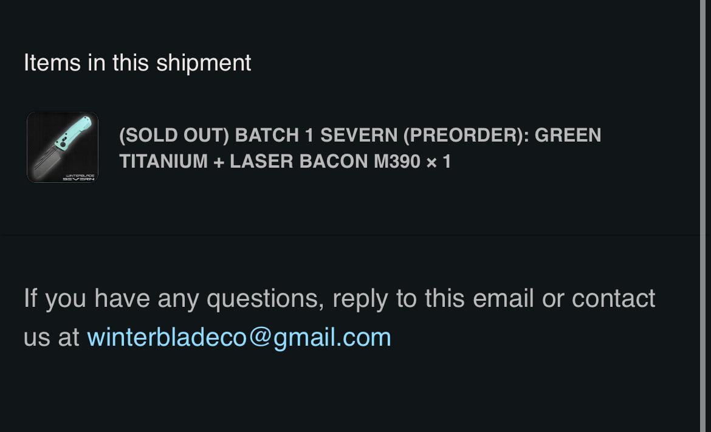The height and width of the screenshot is (432, 711).
Task: Select the "Items in this shipment" heading
Action: (x=137, y=63)
